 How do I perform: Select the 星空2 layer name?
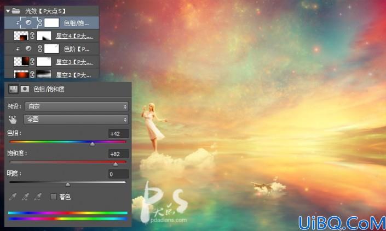(73, 75)
